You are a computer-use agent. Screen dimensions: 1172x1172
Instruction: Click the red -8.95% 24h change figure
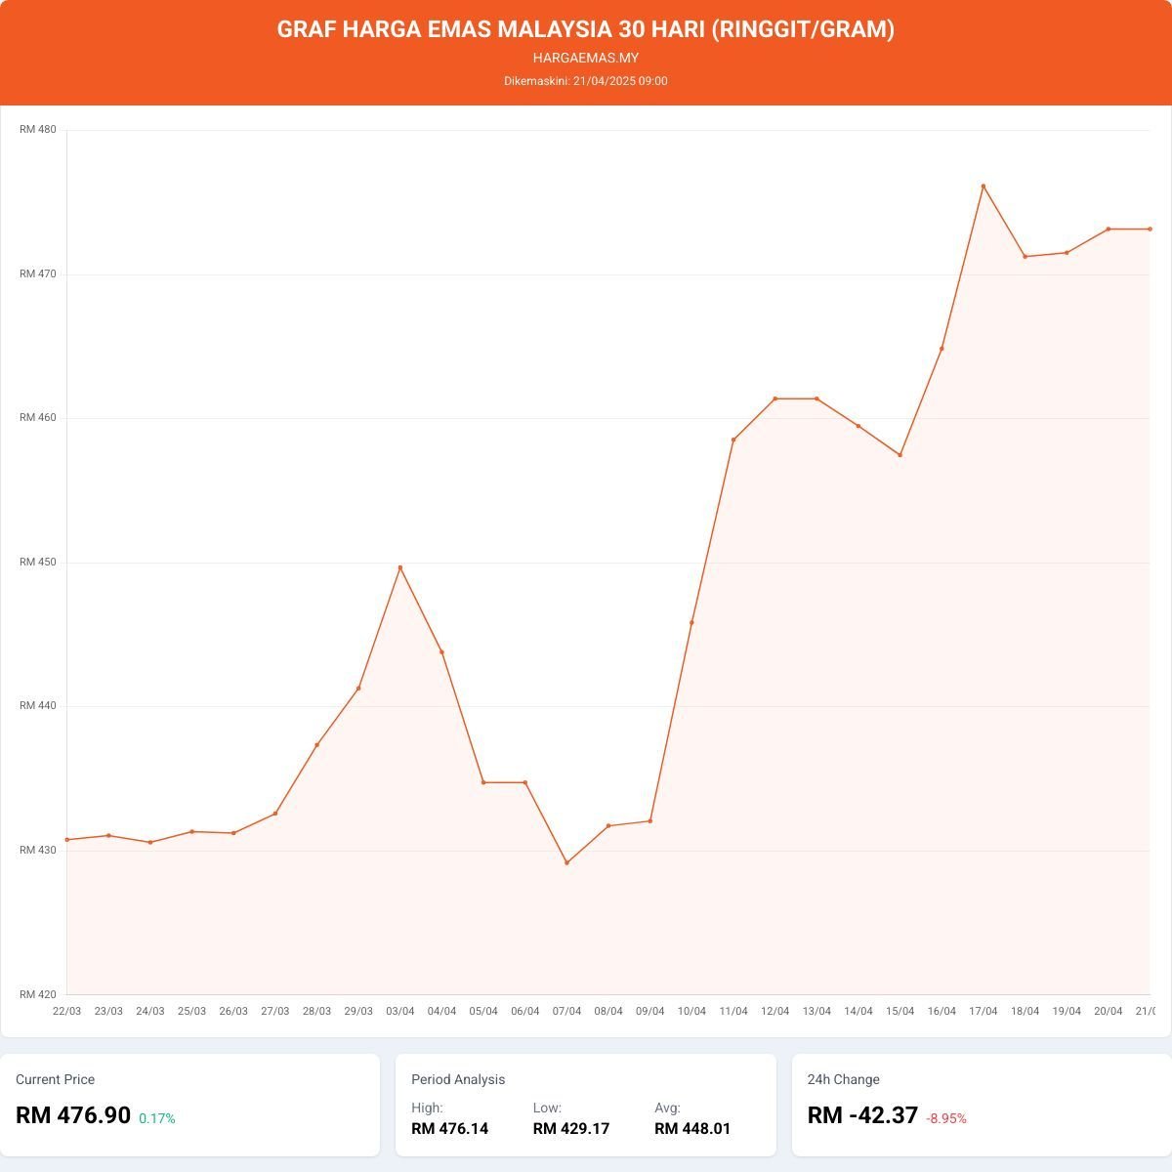pyautogui.click(x=946, y=1118)
